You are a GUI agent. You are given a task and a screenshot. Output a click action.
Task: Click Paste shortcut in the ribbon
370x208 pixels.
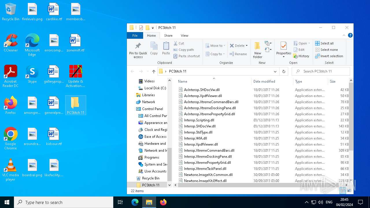[x=186, y=56]
